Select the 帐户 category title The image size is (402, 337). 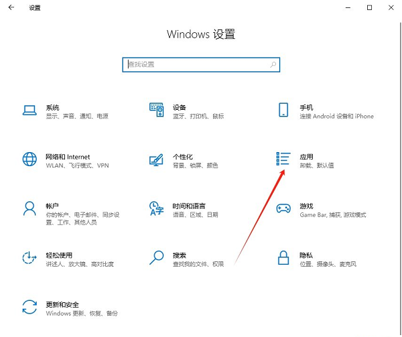coord(52,206)
